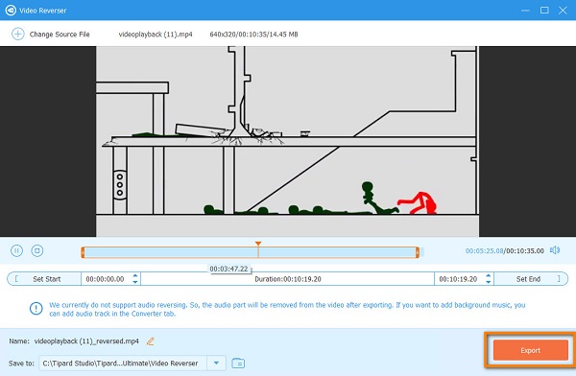Viewport: 576px width, 376px height.
Task: Open the output folder icon
Action: pos(238,364)
